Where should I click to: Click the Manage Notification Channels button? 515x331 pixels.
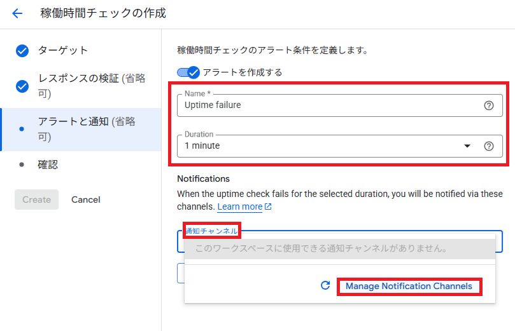coord(409,287)
